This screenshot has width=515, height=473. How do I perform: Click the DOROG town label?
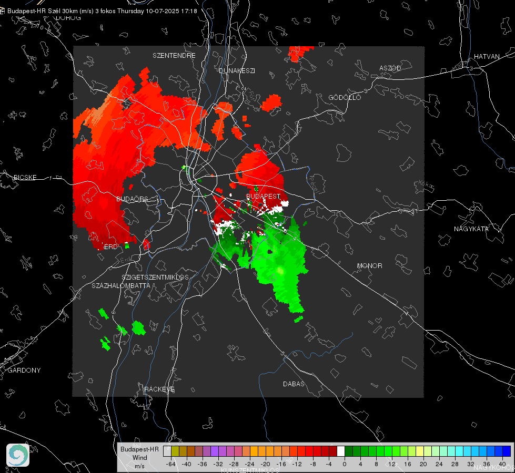(68, 18)
